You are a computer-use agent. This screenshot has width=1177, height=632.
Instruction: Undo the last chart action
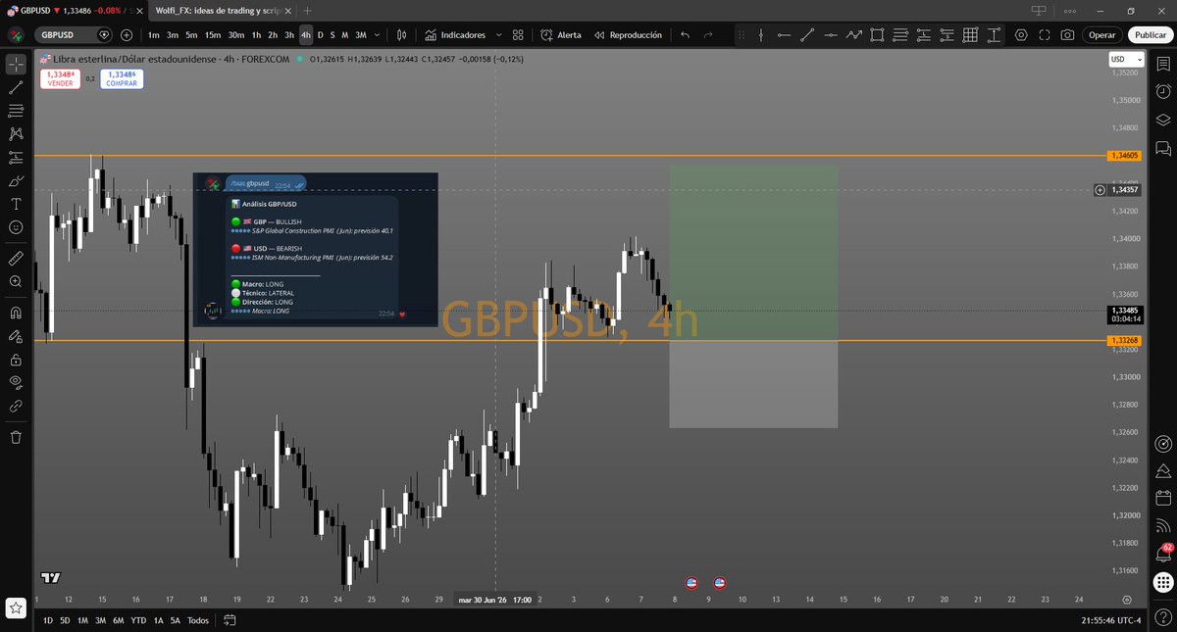(685, 34)
